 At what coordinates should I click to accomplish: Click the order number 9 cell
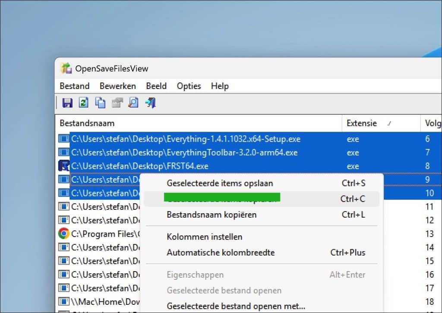click(x=427, y=180)
